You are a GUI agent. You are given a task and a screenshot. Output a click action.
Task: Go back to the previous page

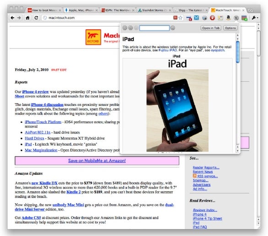12,18
